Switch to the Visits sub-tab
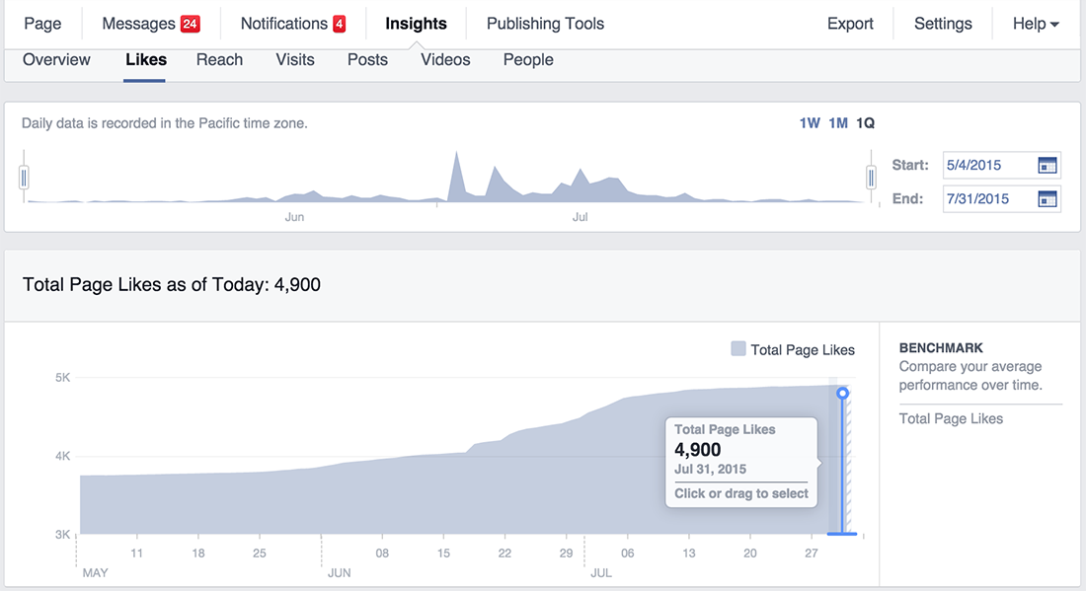The image size is (1086, 591). pos(295,59)
